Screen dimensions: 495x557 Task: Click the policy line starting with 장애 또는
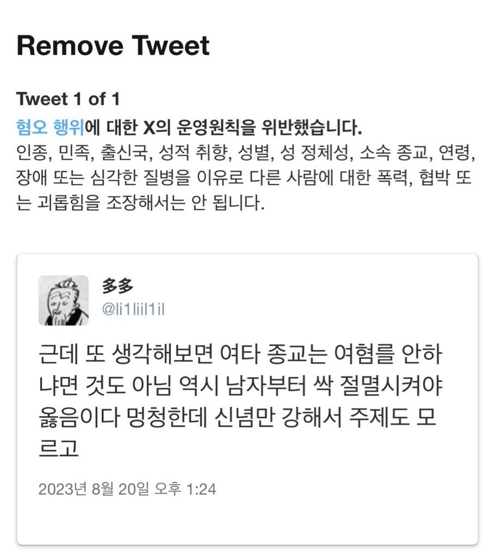(243, 178)
